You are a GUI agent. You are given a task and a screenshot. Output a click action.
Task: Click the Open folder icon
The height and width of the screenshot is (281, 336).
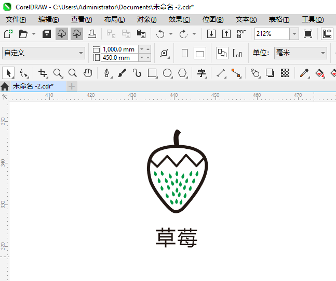(x=23, y=34)
